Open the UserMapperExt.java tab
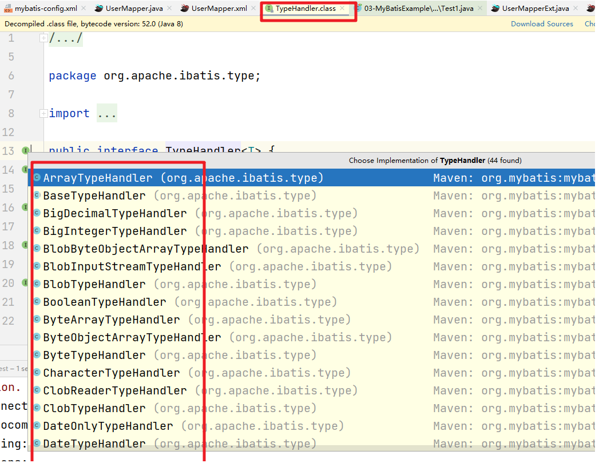Image resolution: width=603 pixels, height=463 pixels. point(535,8)
